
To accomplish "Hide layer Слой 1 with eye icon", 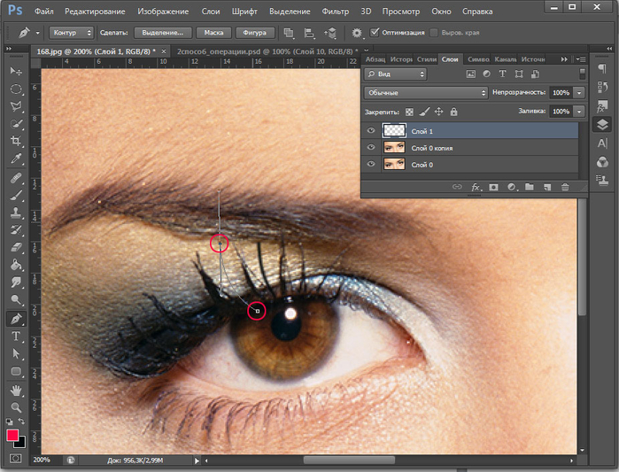I will tap(371, 130).
